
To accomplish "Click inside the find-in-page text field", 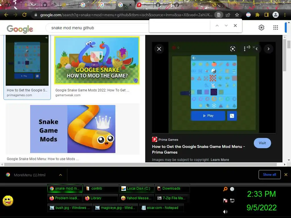I will tap(180, 26).
